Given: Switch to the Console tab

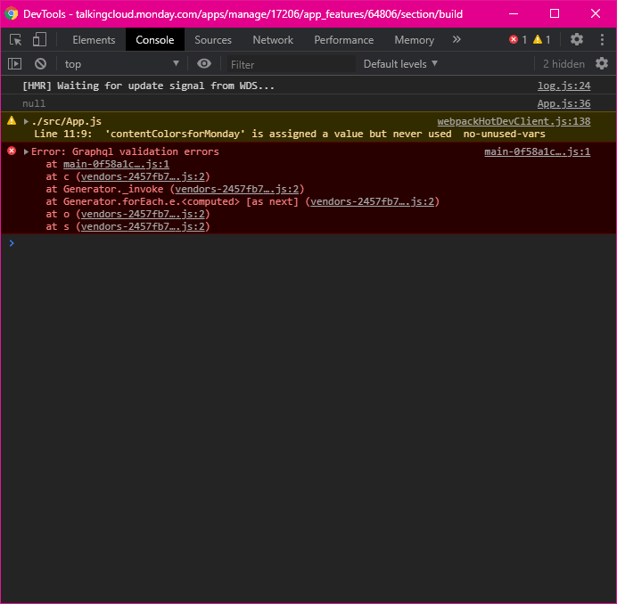Looking at the screenshot, I should pyautogui.click(x=154, y=40).
